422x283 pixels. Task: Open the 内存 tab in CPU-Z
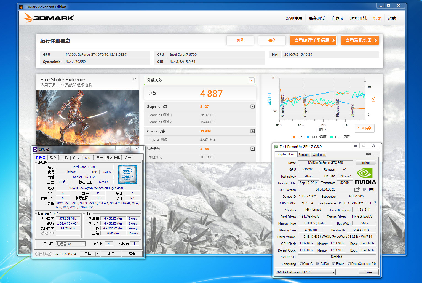tap(76, 158)
